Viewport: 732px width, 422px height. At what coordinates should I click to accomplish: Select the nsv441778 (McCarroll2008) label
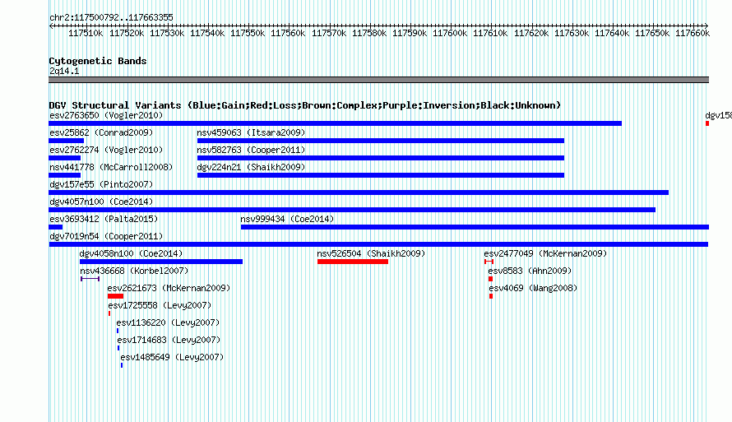tap(111, 167)
